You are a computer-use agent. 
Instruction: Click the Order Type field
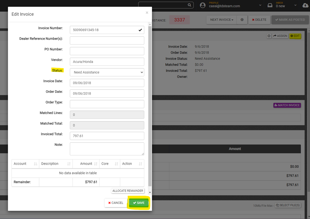(x=107, y=104)
